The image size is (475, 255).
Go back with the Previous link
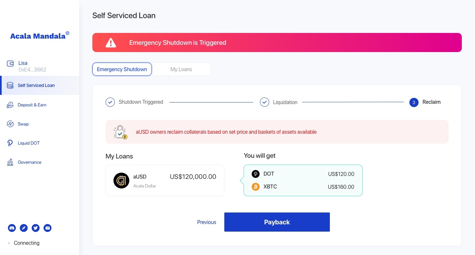pyautogui.click(x=206, y=222)
